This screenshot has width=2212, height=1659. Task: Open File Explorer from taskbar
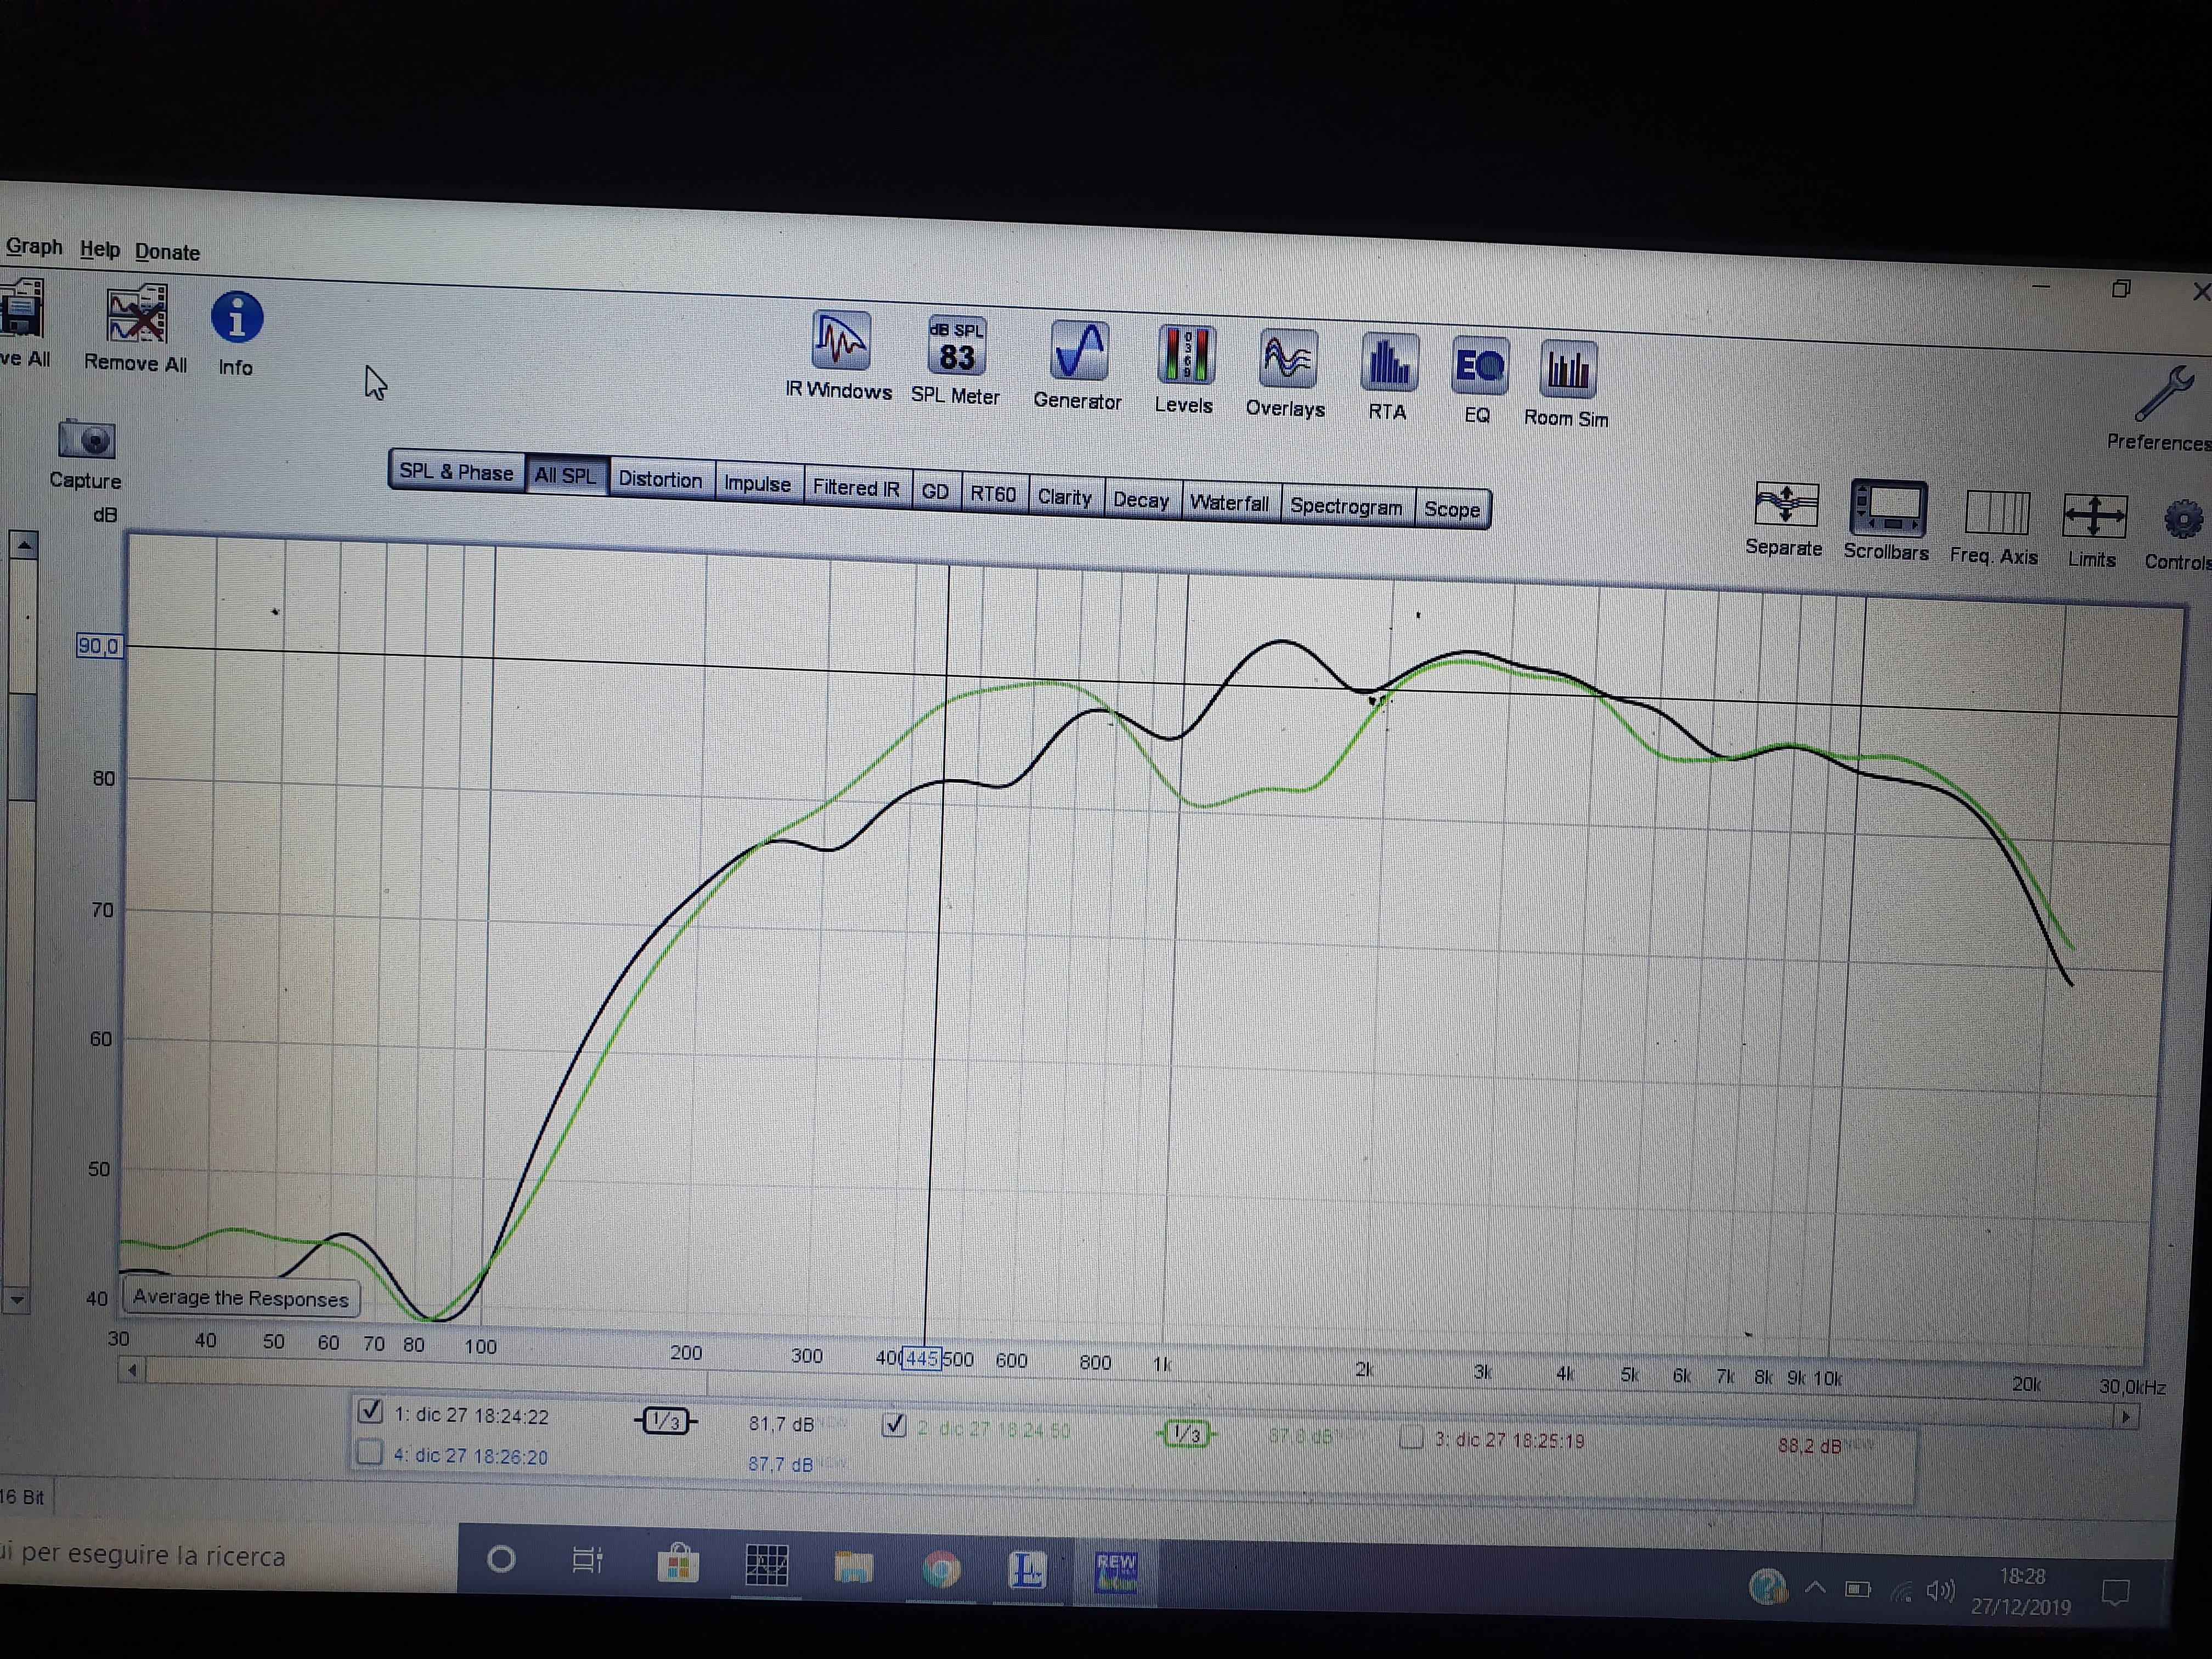[x=854, y=1567]
